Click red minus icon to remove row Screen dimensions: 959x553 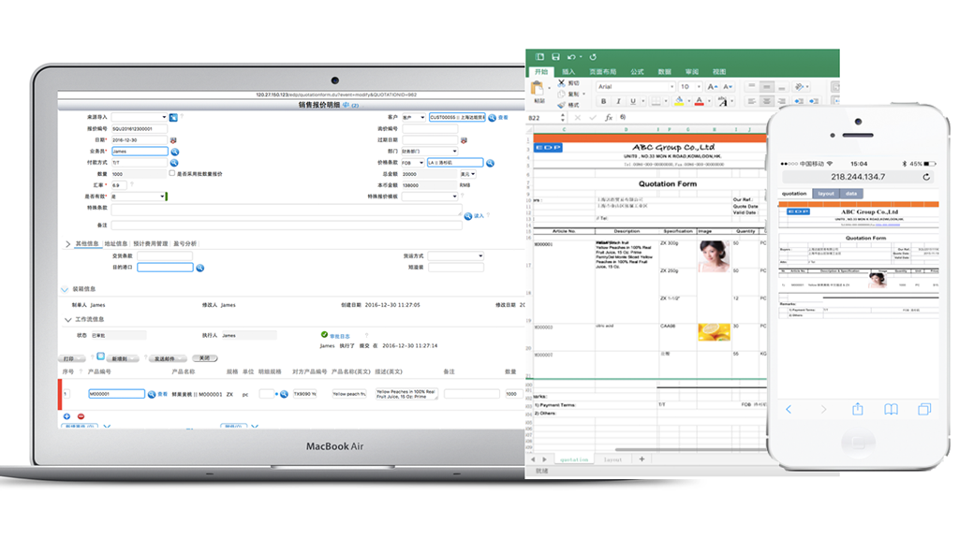pos(80,415)
